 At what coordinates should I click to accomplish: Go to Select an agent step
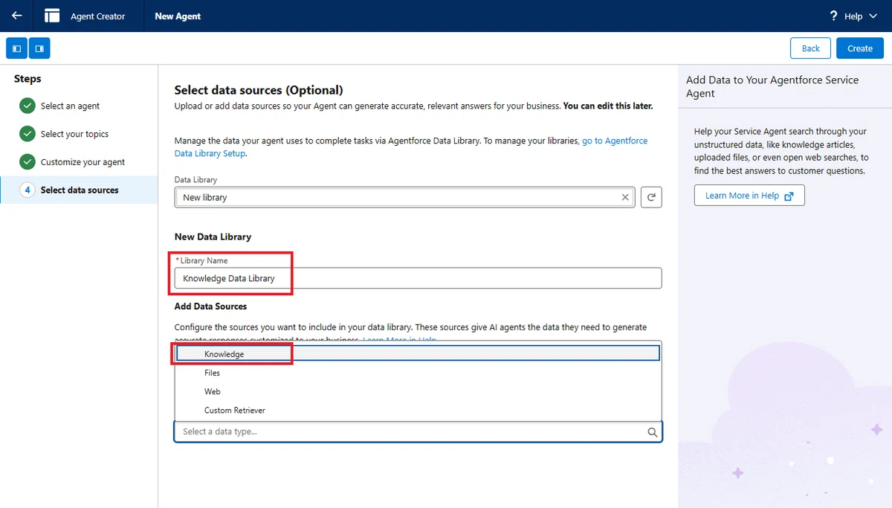[70, 106]
